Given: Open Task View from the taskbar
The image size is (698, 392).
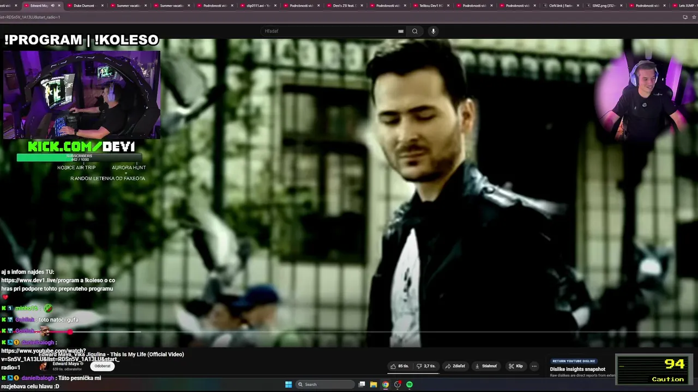Looking at the screenshot, I should pos(362,384).
